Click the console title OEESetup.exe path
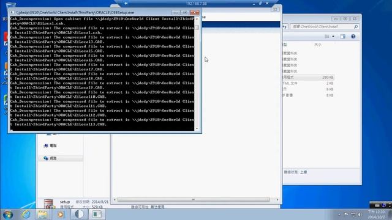392x220 pixels. pos(75,12)
